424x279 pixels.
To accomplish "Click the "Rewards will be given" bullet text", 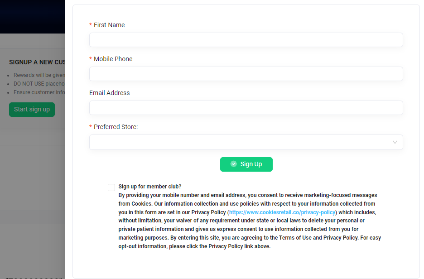I will click(x=39, y=75).
